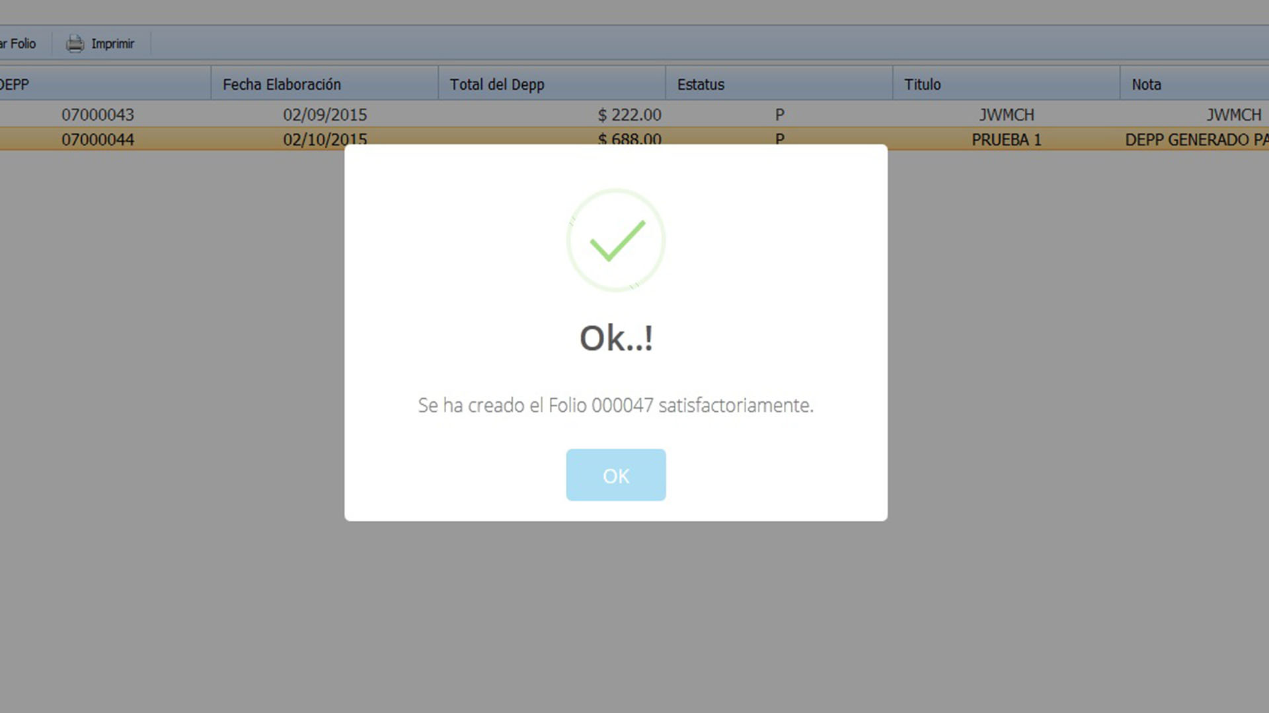Click the date cell 02/10/2015
The height and width of the screenshot is (713, 1269).
click(x=325, y=139)
